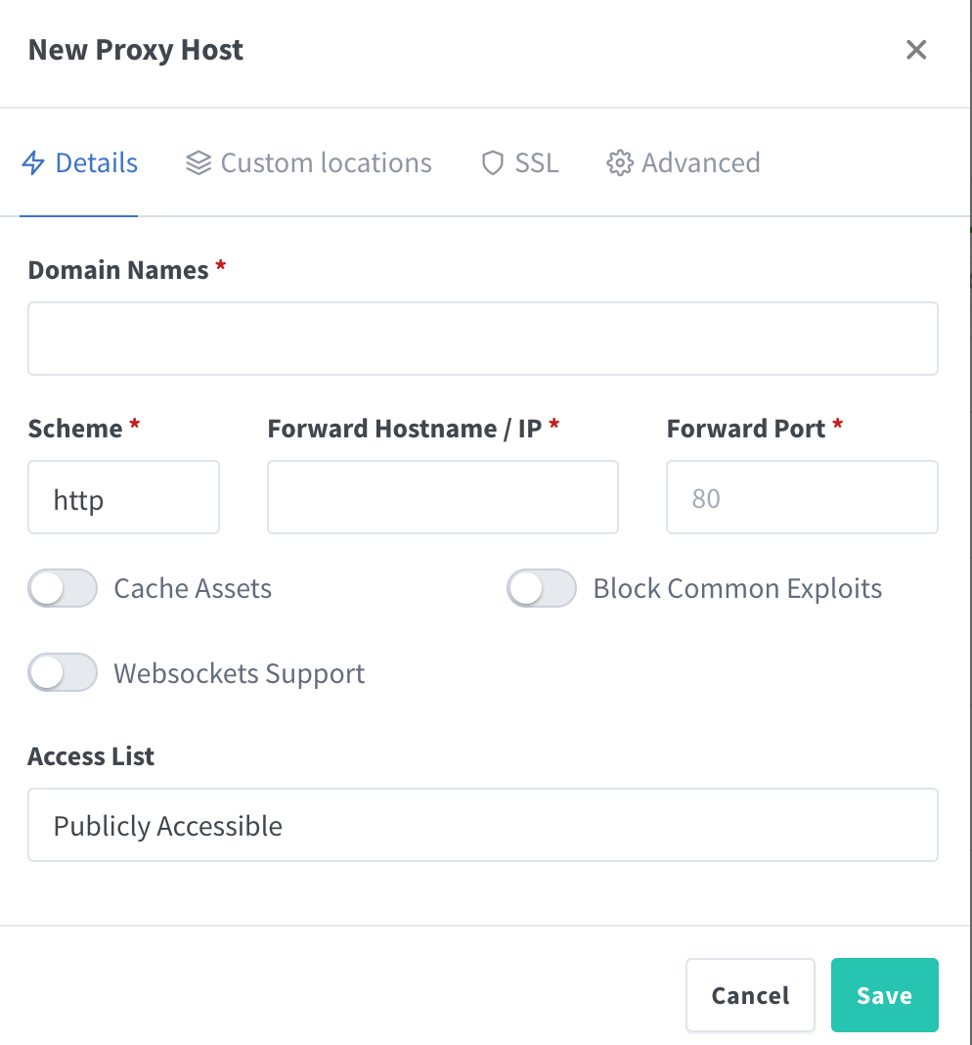Viewport: 972px width, 1045px height.
Task: Click the layers icon for Custom locations
Action: coord(199,162)
